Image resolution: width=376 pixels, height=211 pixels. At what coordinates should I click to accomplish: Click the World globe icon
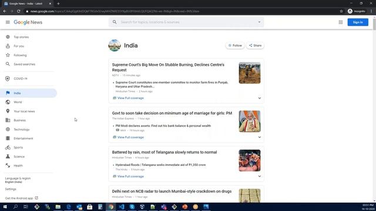[8, 102]
